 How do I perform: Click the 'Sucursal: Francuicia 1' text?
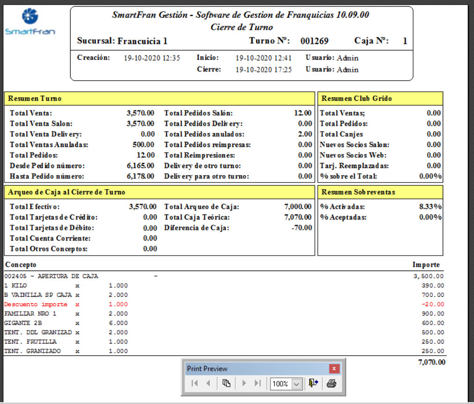[x=122, y=41]
